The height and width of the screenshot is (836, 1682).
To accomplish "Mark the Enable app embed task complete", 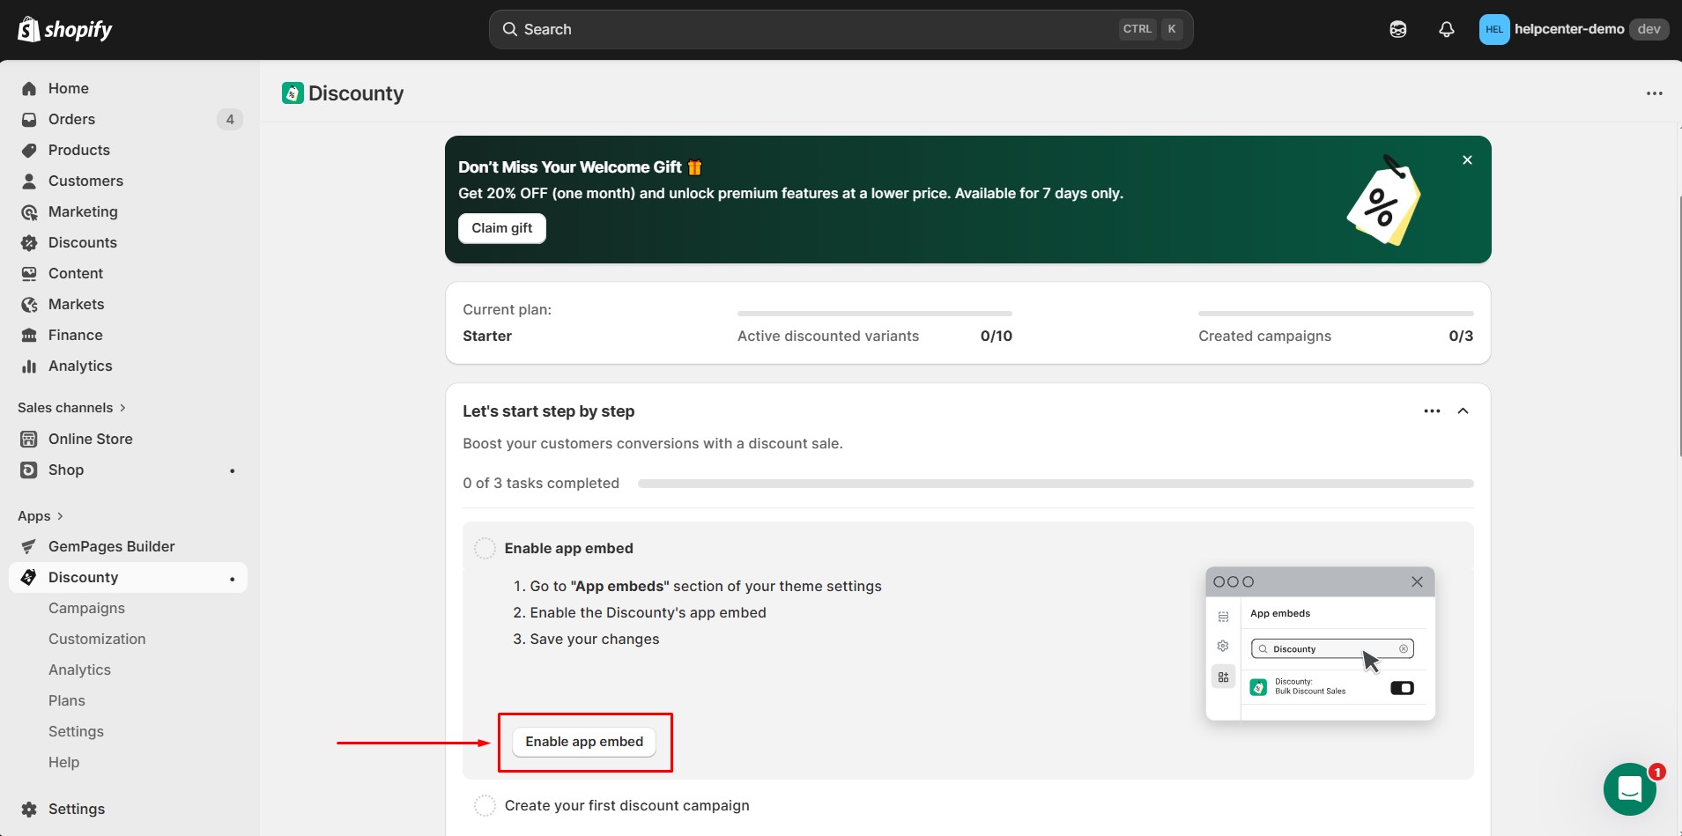I will (x=485, y=547).
